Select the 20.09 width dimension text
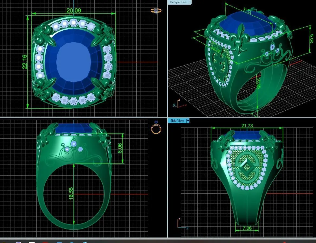Image resolution: width=316 pixels, height=243 pixels. point(74,11)
